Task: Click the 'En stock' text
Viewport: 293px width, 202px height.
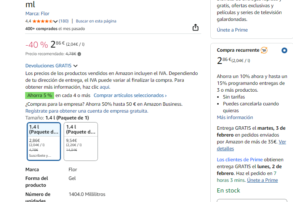Action: (228, 191)
